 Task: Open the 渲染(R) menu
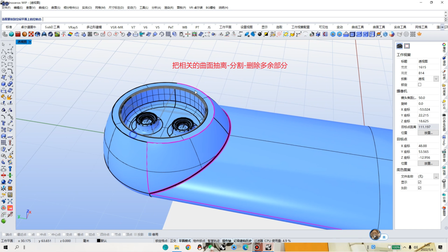point(168,8)
